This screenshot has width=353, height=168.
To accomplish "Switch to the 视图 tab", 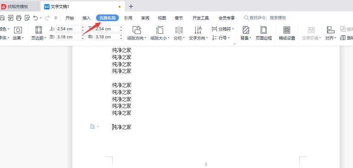I will [x=162, y=18].
